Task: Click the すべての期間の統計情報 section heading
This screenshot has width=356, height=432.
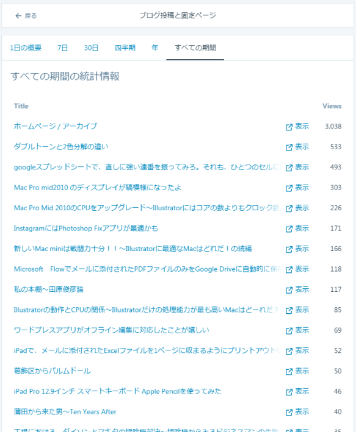Action: pyautogui.click(x=65, y=76)
